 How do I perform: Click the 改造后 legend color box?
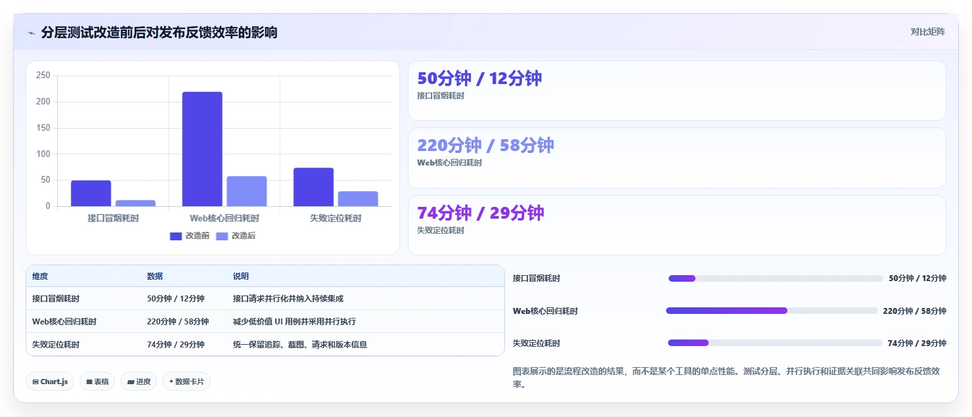221,236
